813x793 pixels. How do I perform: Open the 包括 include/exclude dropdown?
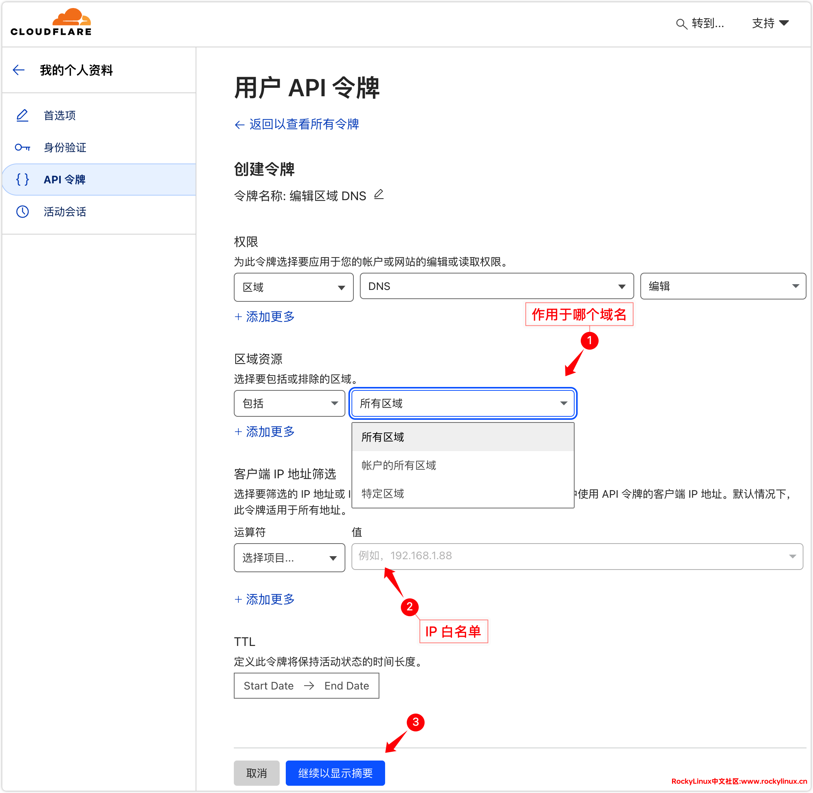pyautogui.click(x=289, y=403)
